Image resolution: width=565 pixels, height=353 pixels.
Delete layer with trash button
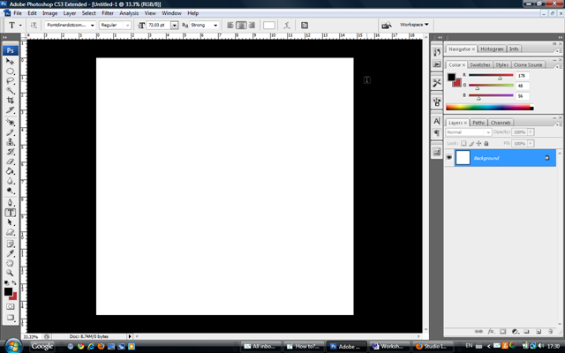coord(550,332)
